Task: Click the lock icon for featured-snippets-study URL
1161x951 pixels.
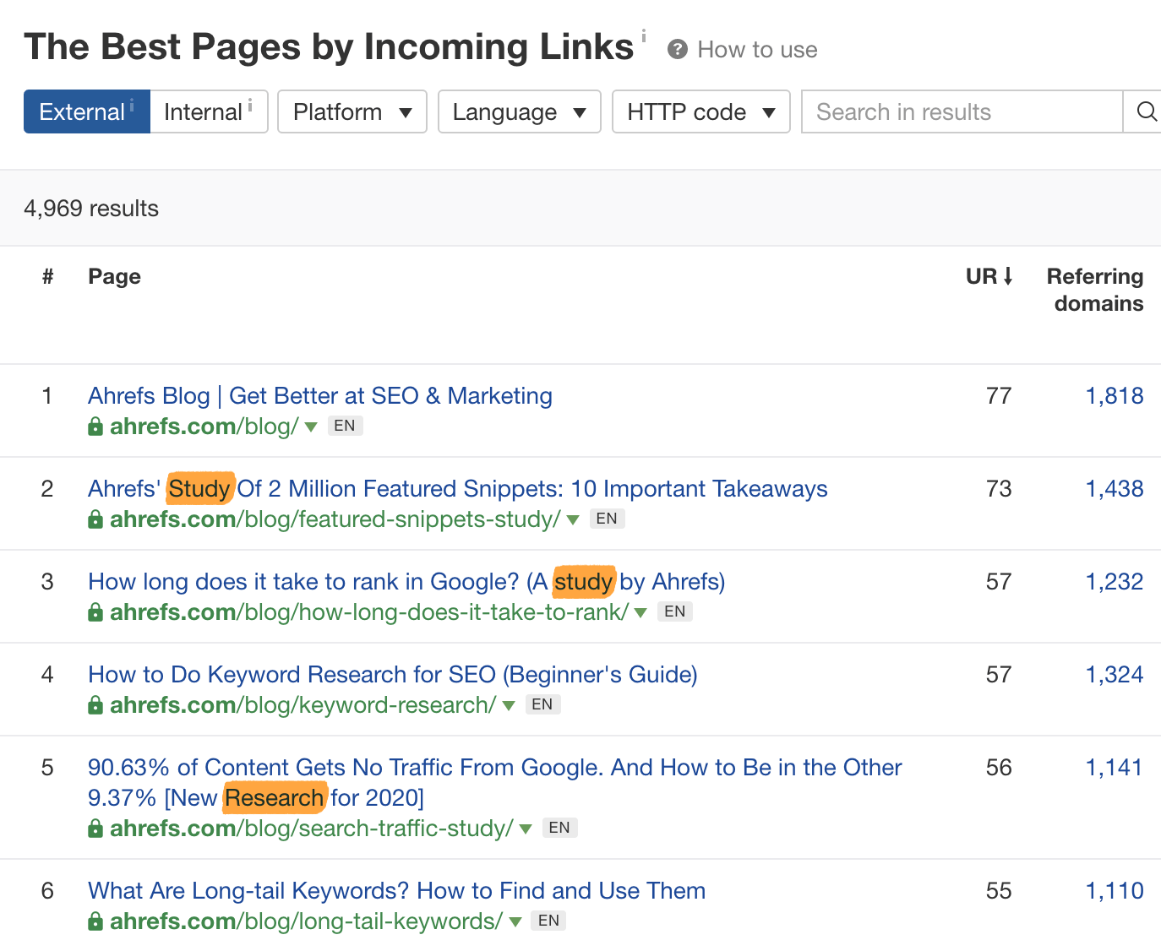Action: pos(95,519)
